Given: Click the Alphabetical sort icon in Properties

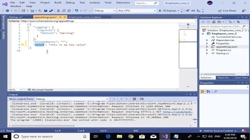Looking at the screenshot, I should (208, 92).
